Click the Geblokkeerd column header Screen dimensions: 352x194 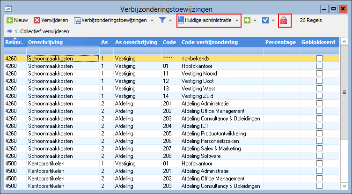(318, 42)
